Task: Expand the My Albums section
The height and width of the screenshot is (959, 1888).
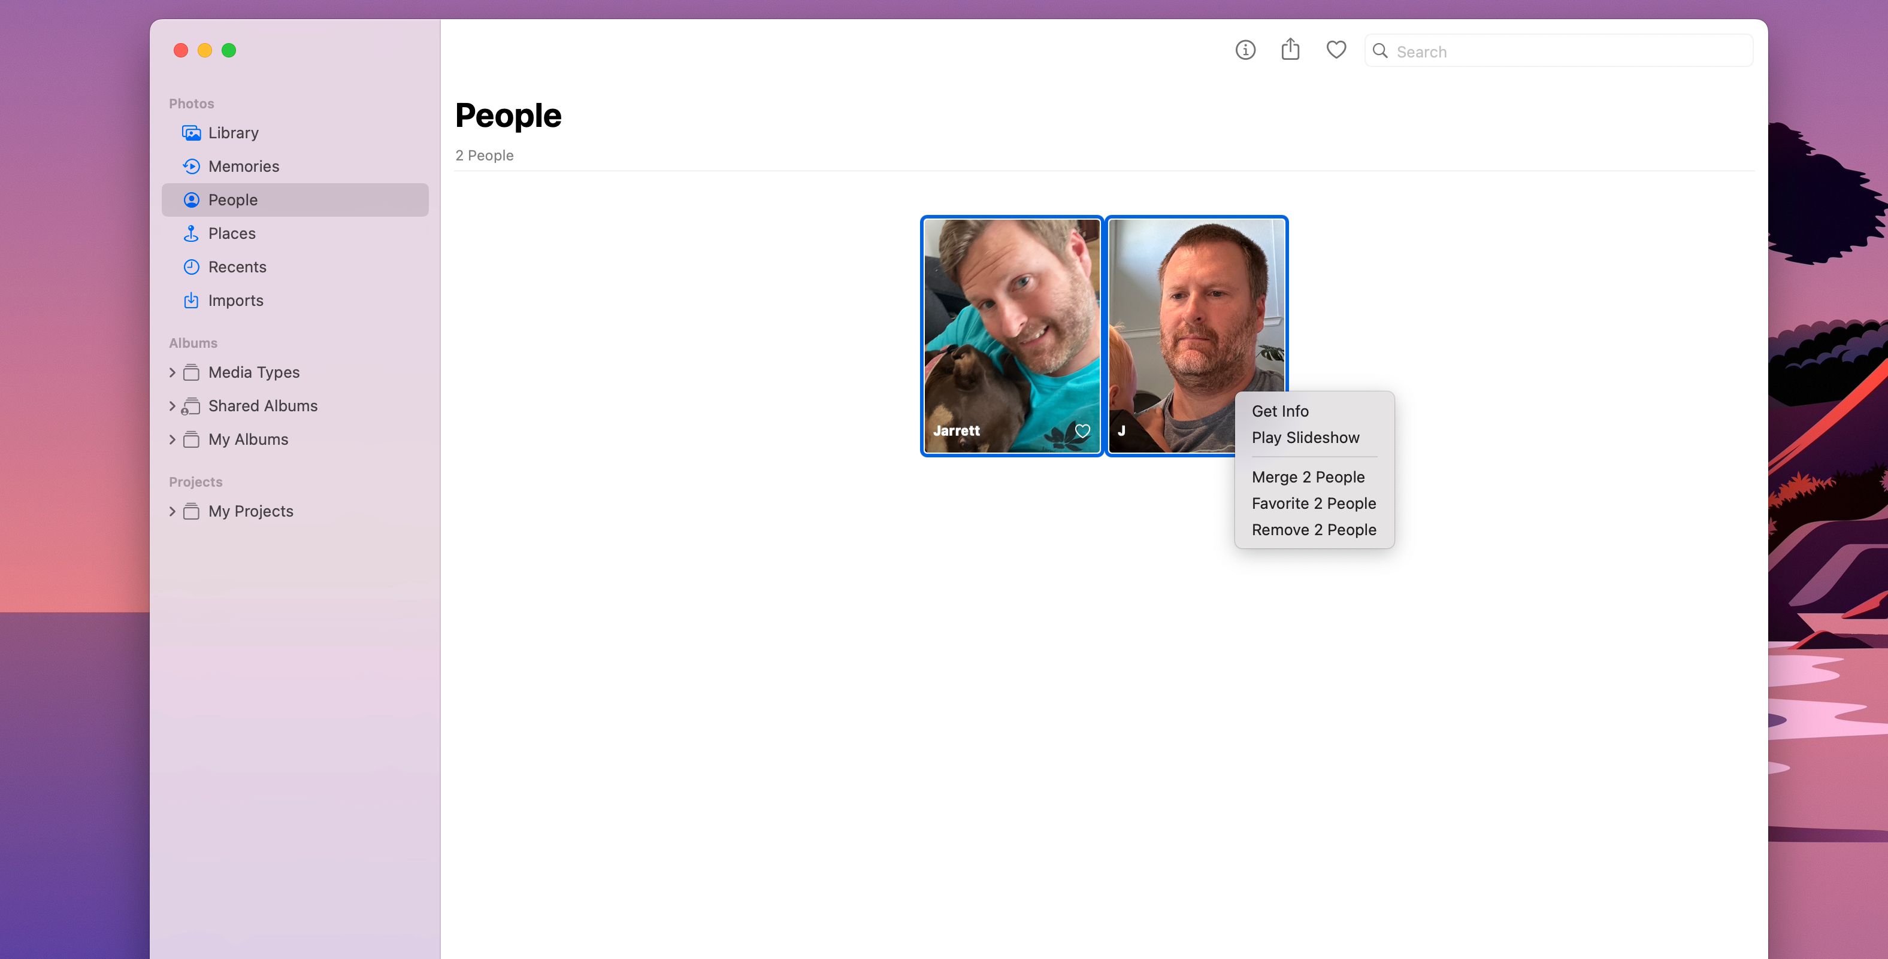Action: (173, 439)
